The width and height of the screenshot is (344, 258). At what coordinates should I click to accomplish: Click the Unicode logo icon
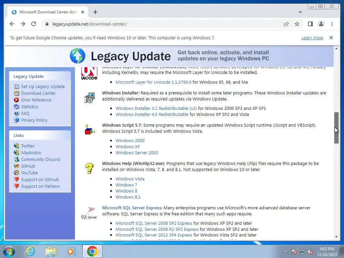89,73
